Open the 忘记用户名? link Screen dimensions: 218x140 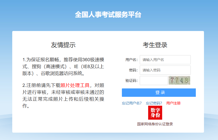pyautogui.click(x=132, y=103)
